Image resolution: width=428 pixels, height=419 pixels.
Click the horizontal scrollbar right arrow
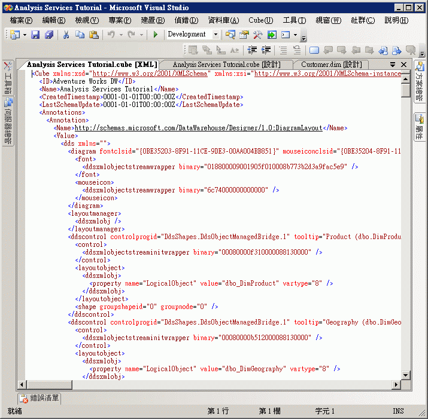coord(396,385)
